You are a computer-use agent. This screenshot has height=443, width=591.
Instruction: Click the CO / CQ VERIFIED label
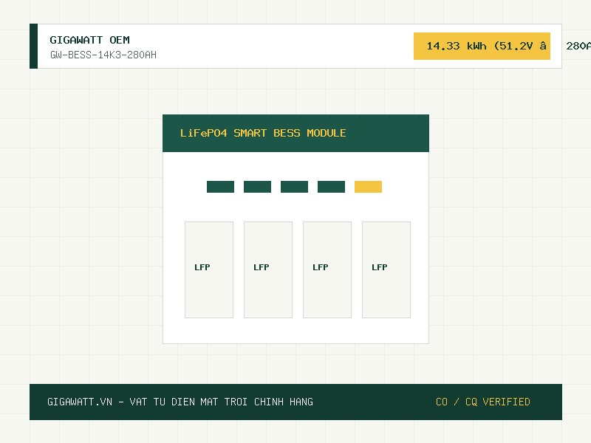(x=483, y=402)
